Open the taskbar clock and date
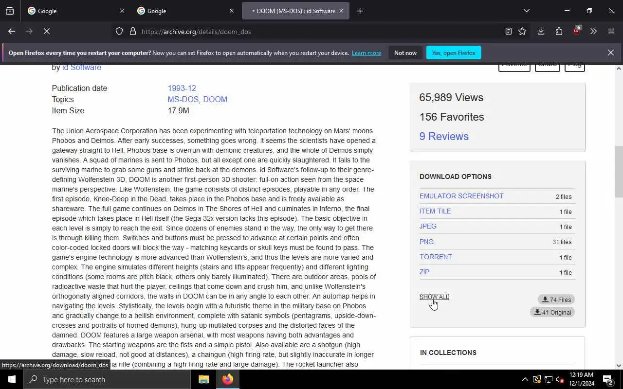The width and height of the screenshot is (623, 389). click(x=581, y=379)
